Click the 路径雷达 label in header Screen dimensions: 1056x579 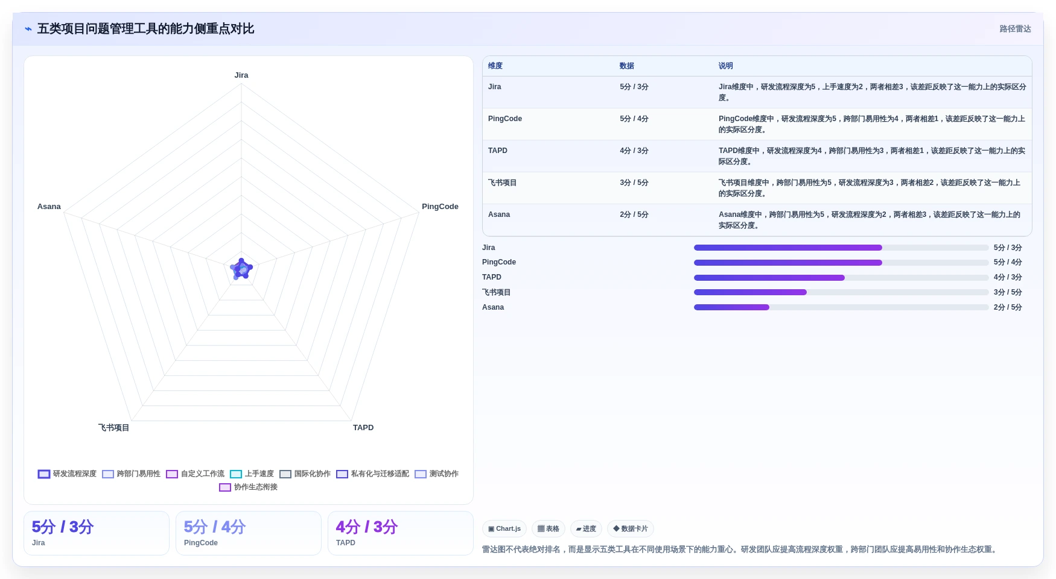pyautogui.click(x=1015, y=29)
